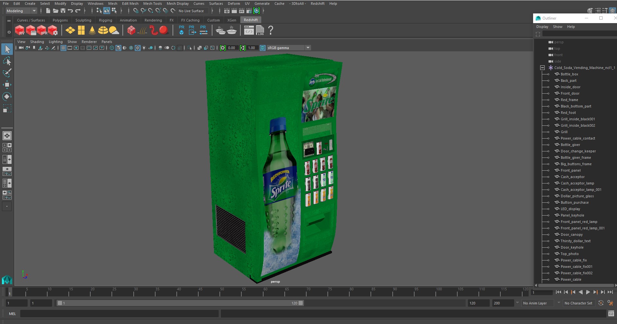This screenshot has width=617, height=324.
Task: Click the MEL command line input
Action: 119,314
